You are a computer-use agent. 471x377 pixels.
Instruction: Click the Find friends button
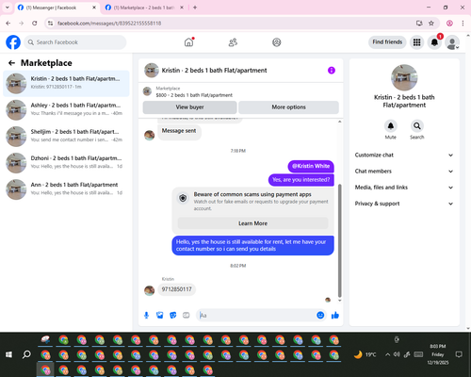click(387, 42)
